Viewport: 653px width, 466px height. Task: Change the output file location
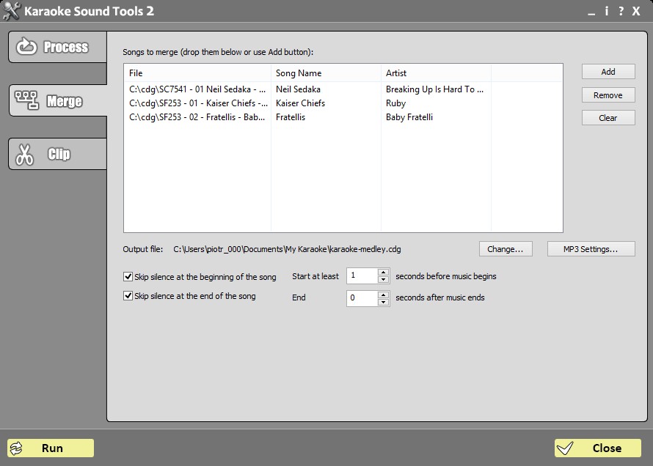click(505, 248)
